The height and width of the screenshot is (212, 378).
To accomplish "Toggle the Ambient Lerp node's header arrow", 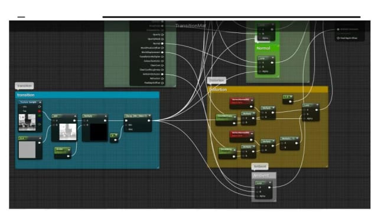I will (270, 183).
